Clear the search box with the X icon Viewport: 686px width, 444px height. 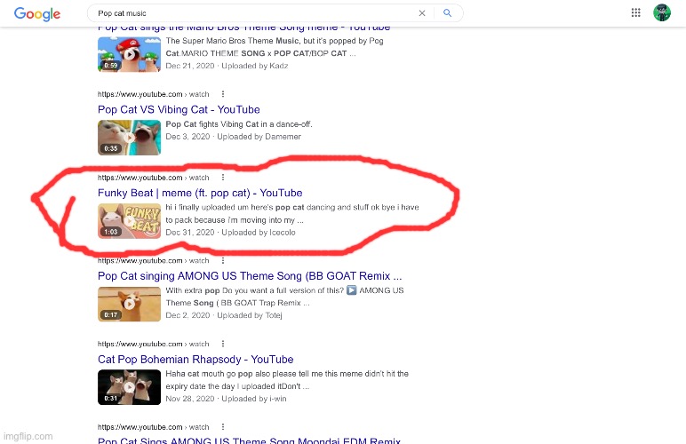tap(422, 13)
